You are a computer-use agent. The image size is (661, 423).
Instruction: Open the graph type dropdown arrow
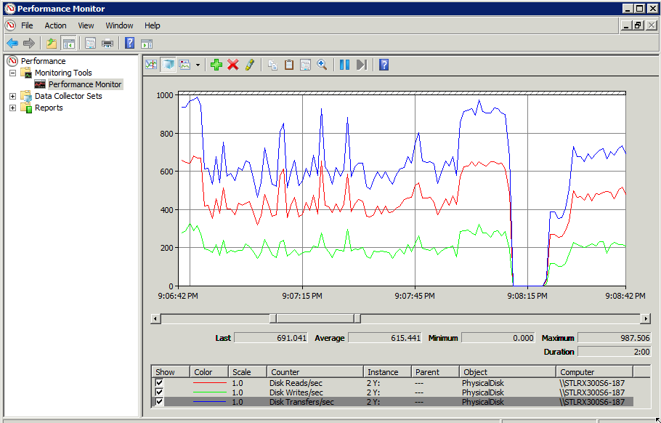[198, 65]
